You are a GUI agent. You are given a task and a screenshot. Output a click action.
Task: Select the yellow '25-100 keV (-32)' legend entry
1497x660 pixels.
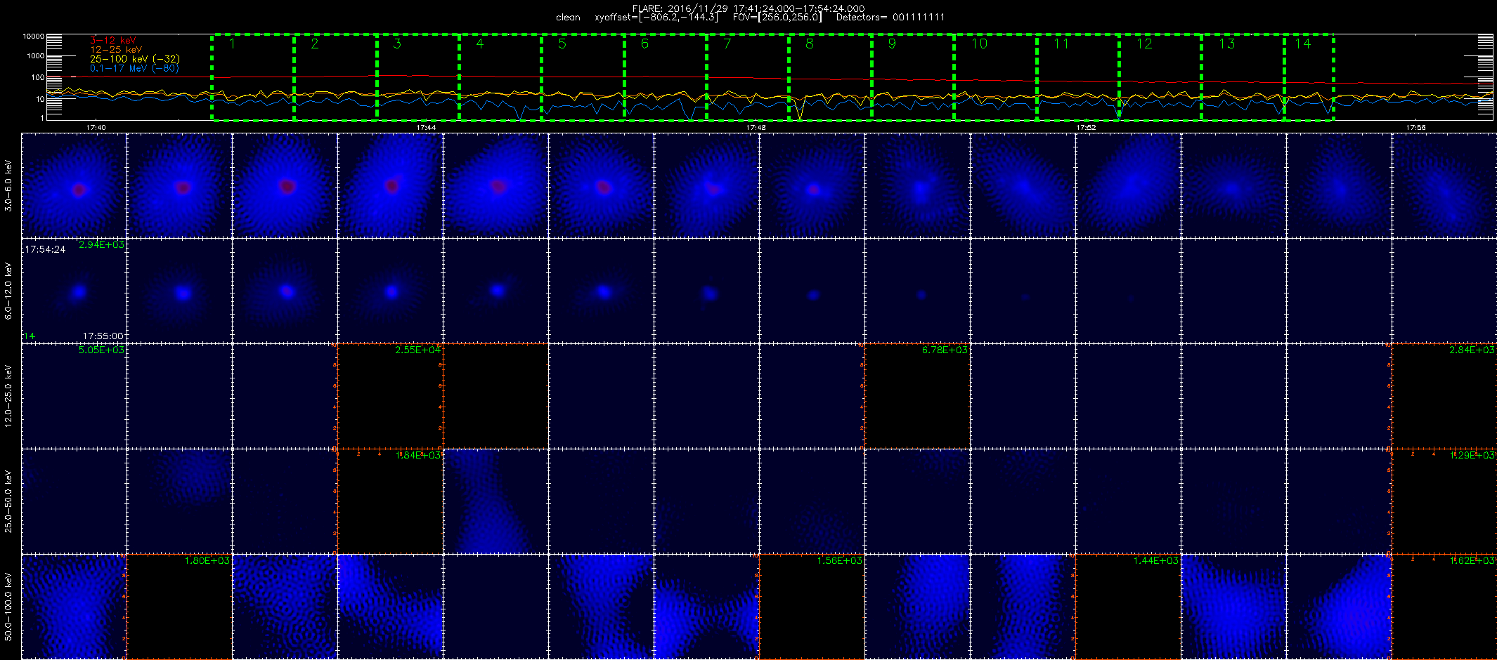pyautogui.click(x=135, y=59)
